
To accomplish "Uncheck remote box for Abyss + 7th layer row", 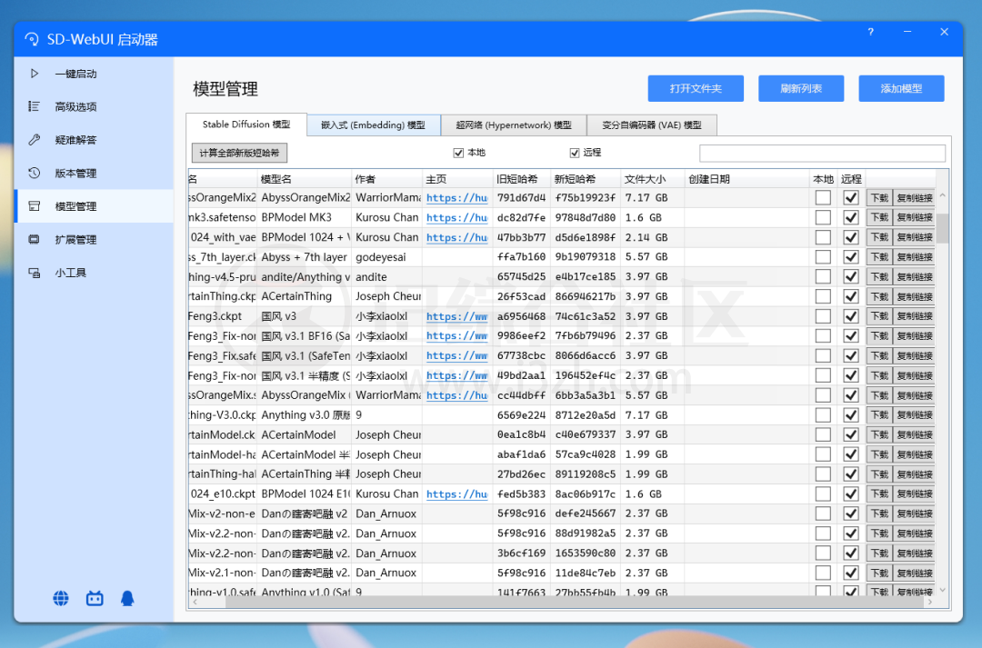I will pos(850,256).
